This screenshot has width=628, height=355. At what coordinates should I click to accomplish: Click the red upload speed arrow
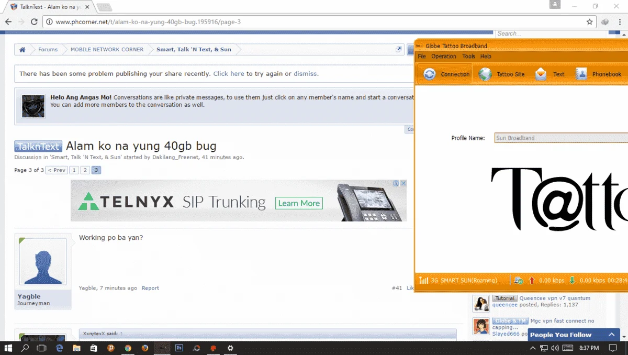[532, 281]
